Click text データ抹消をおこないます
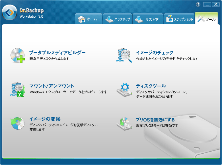 (x=155, y=97)
